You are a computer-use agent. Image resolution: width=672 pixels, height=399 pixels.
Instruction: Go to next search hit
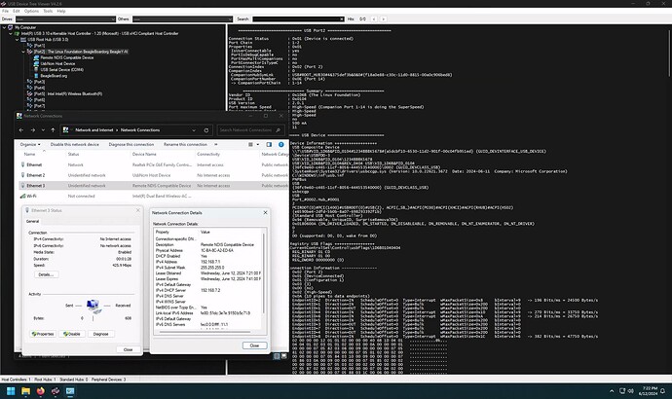[x=383, y=19]
